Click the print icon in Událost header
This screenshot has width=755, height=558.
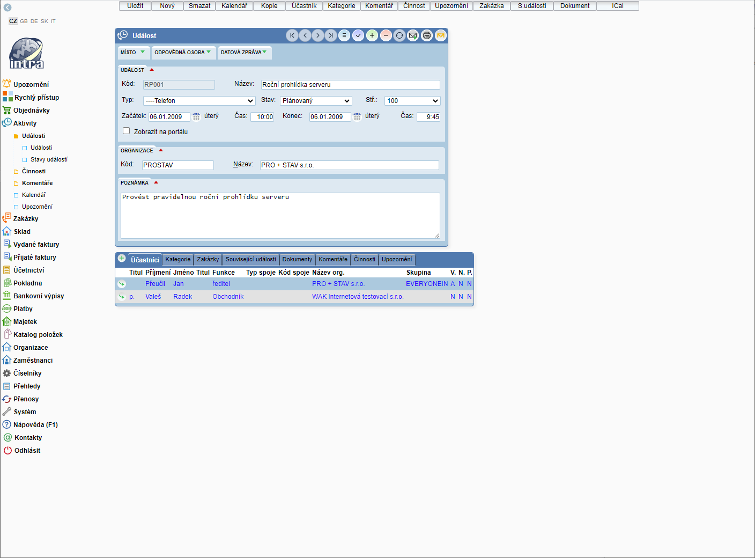(x=427, y=35)
